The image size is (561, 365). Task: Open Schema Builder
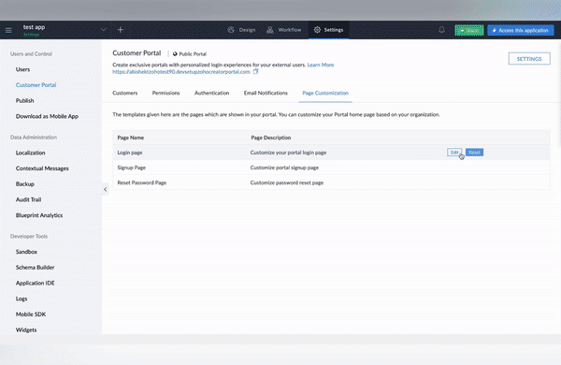click(36, 268)
